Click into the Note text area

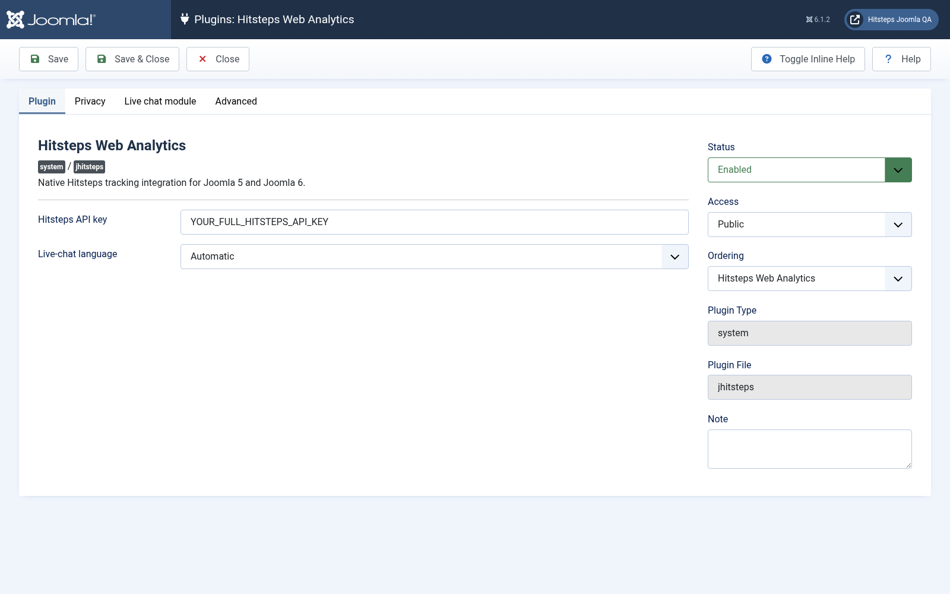(x=810, y=449)
